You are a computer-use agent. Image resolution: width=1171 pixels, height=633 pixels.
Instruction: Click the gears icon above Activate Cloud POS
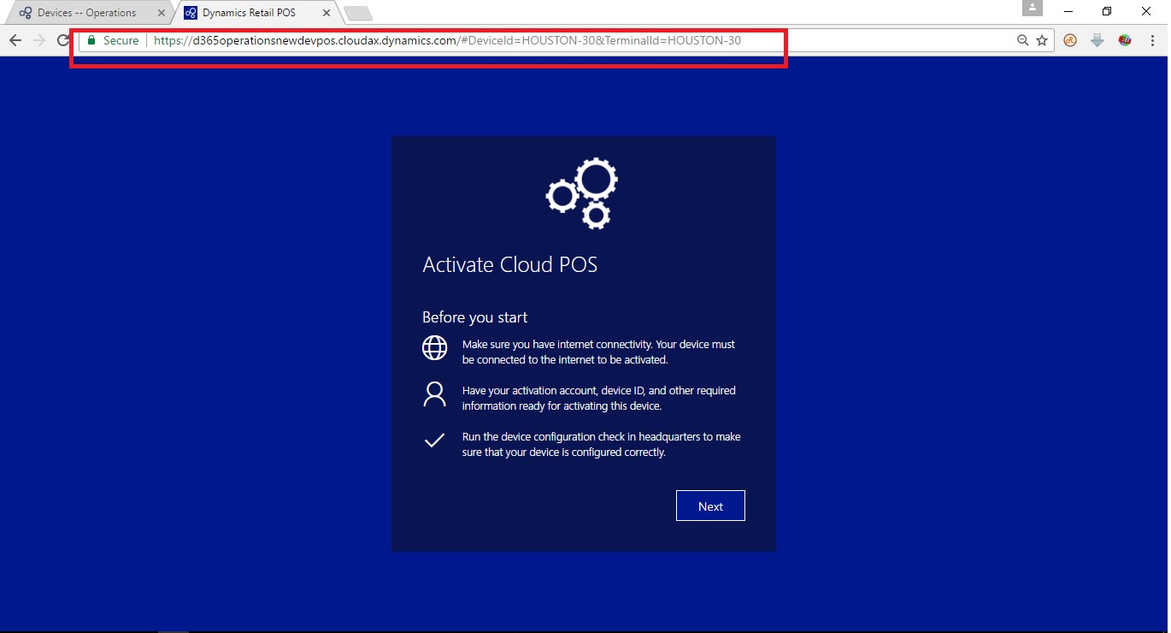tap(582, 192)
